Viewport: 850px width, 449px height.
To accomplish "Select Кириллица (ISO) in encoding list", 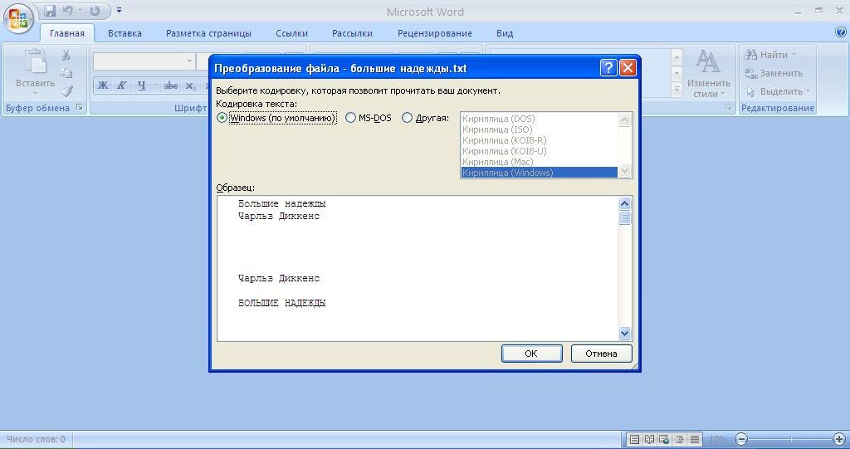I will pyautogui.click(x=539, y=129).
